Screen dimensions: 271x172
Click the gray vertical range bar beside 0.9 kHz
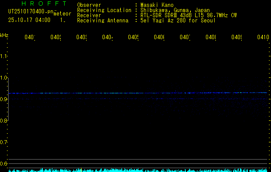(x=9, y=99)
